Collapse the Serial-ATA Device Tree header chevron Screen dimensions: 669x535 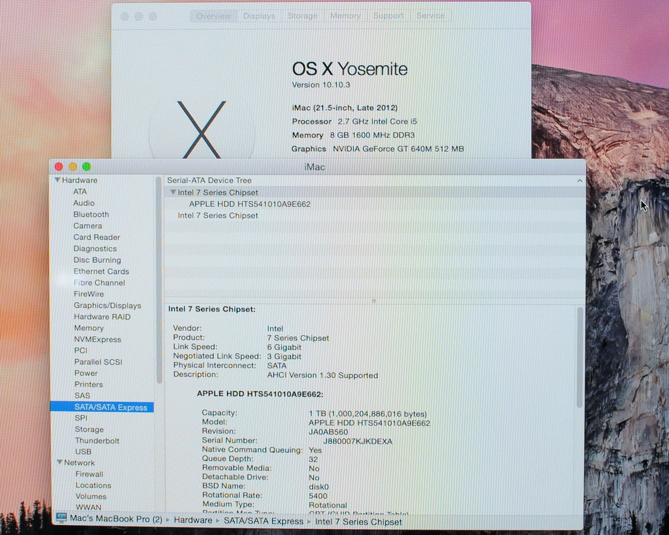[x=579, y=181]
